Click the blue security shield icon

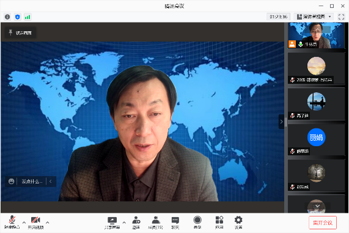pos(18,17)
